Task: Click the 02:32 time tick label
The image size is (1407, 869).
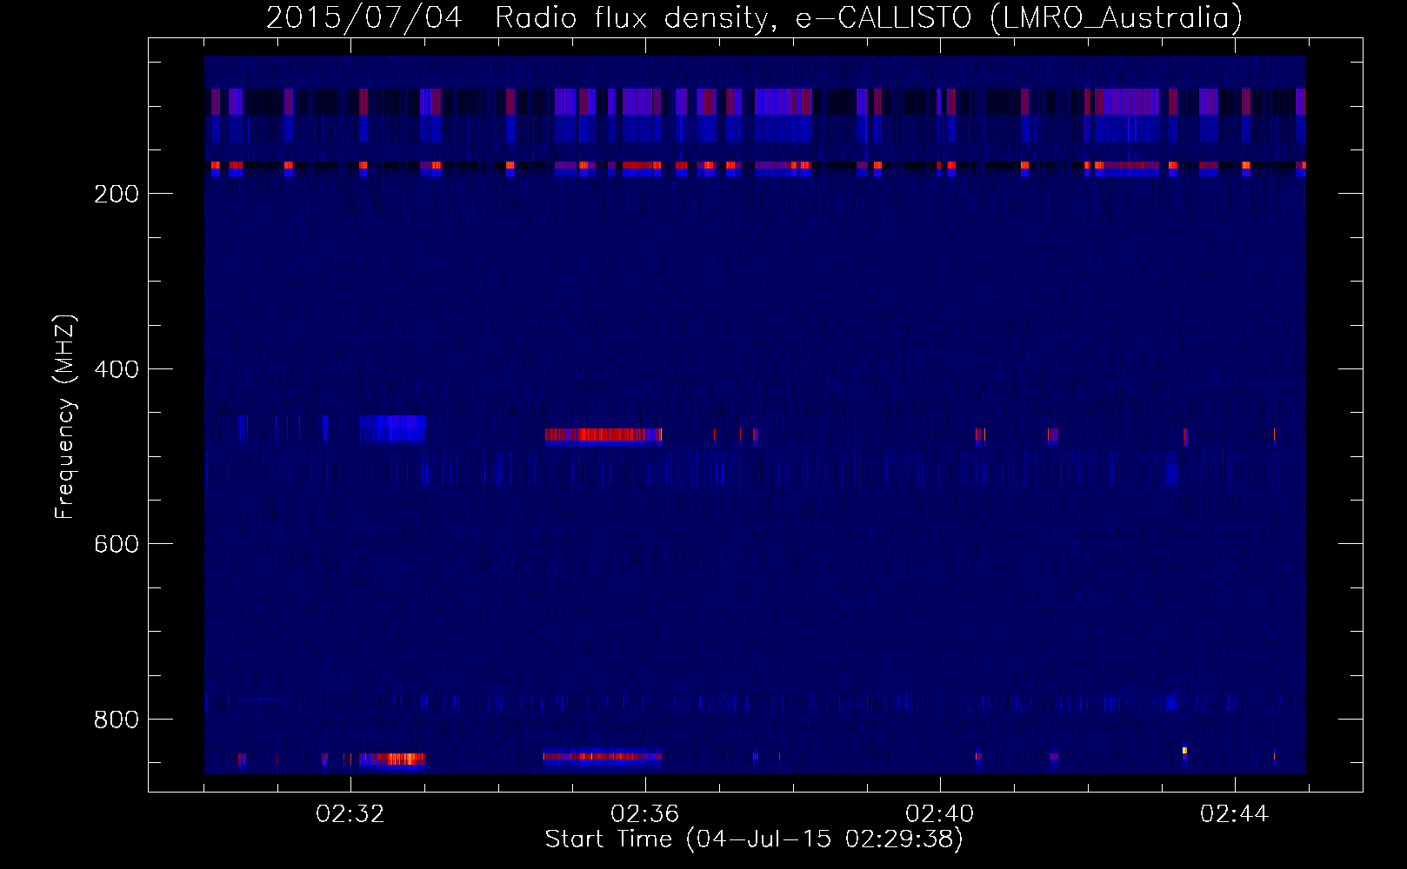Action: (x=350, y=814)
